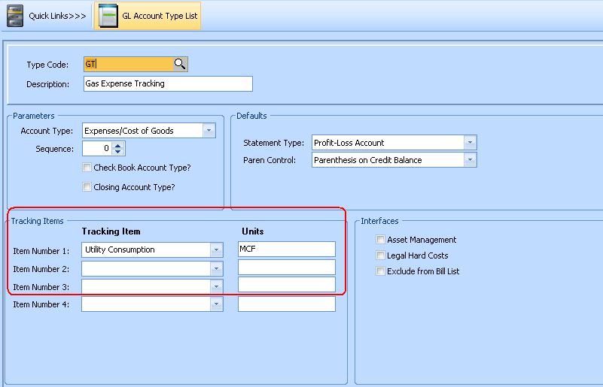The image size is (603, 387).
Task: Toggle the Closing Account Type checkbox
Action: point(87,187)
